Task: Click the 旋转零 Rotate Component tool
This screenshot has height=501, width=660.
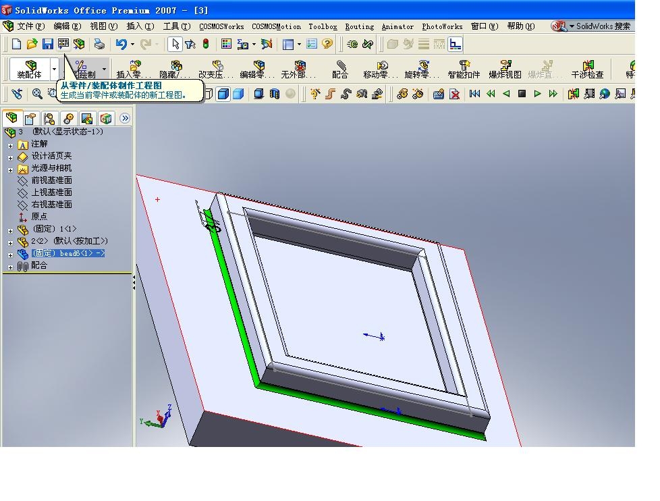Action: [x=422, y=69]
